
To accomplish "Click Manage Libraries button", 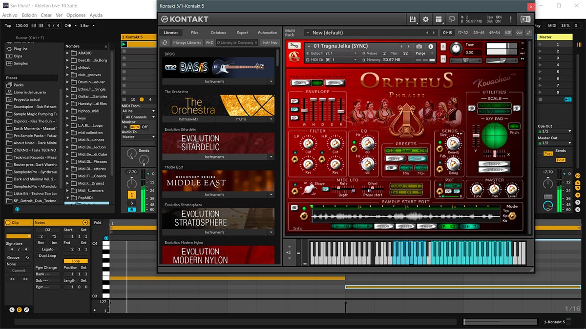I will click(x=187, y=42).
